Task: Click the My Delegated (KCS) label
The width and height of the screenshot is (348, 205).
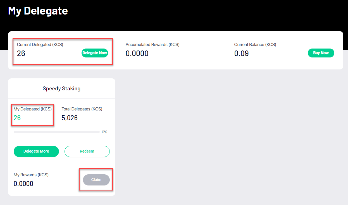Action: coord(32,109)
